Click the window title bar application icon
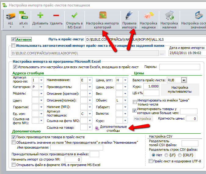 5,5
